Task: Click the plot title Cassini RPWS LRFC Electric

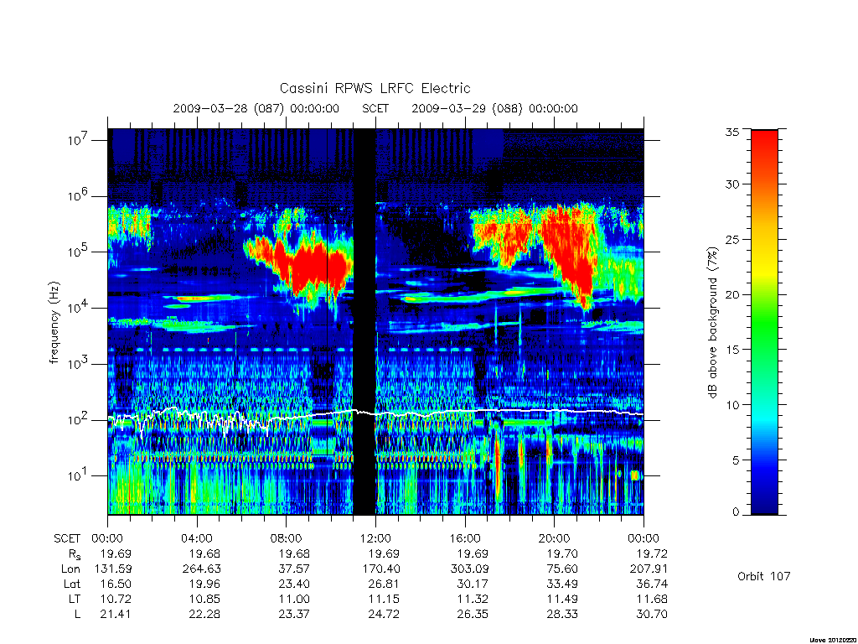Action: [375, 88]
